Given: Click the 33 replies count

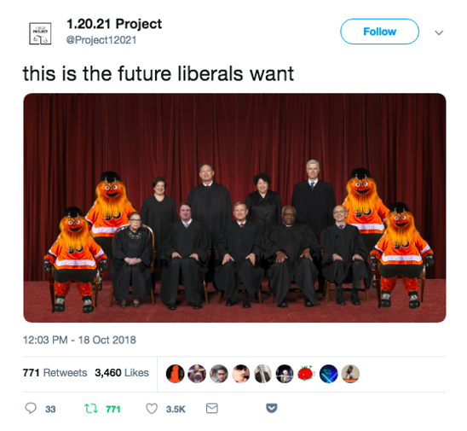Looking at the screenshot, I should coord(50,409).
